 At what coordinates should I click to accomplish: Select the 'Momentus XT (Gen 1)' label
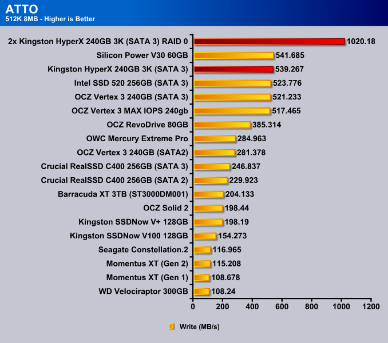pyautogui.click(x=147, y=277)
